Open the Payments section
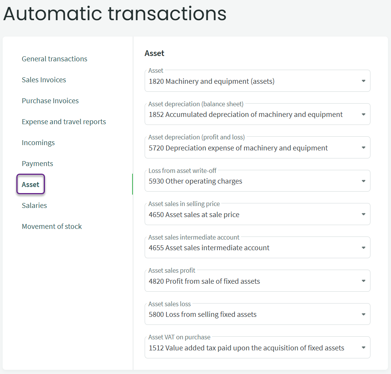 (x=37, y=164)
